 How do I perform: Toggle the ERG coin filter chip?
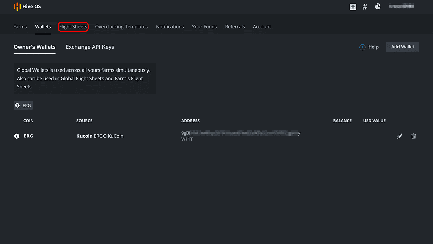(23, 106)
